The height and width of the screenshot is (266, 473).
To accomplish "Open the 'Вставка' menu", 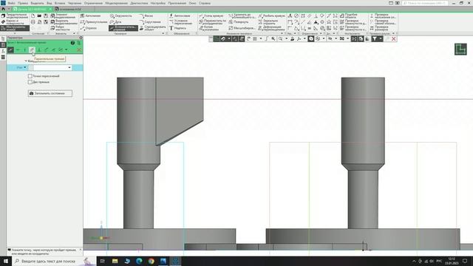I will click(60, 3).
